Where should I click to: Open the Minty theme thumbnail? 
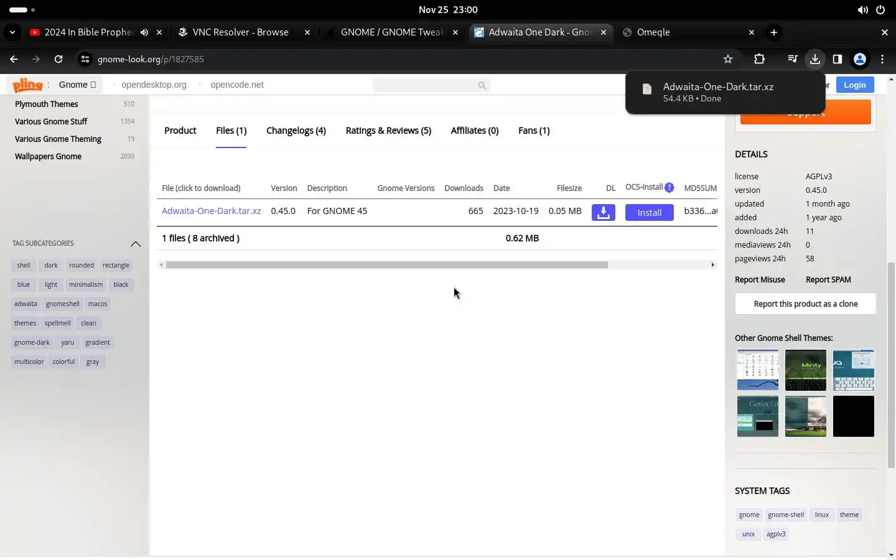[x=805, y=370]
